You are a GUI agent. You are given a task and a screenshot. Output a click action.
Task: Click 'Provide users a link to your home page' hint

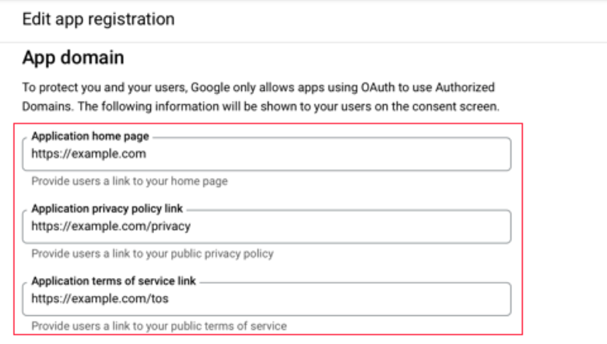[x=129, y=181]
